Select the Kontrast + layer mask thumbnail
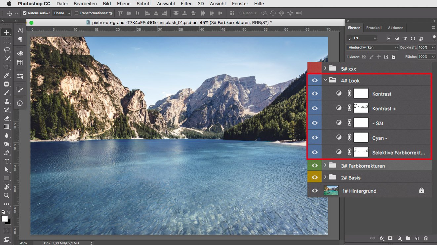The width and height of the screenshot is (437, 245). [361, 108]
